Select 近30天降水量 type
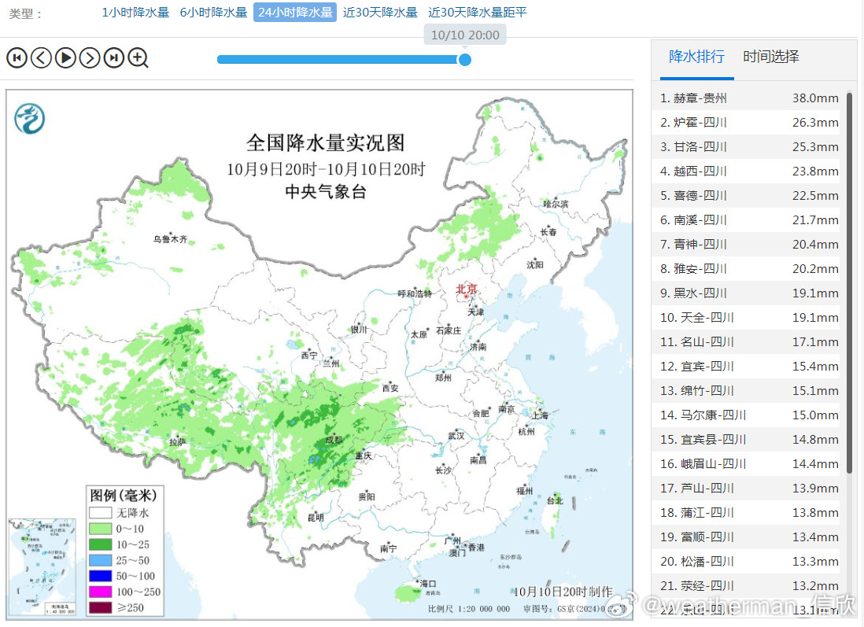 [x=380, y=12]
